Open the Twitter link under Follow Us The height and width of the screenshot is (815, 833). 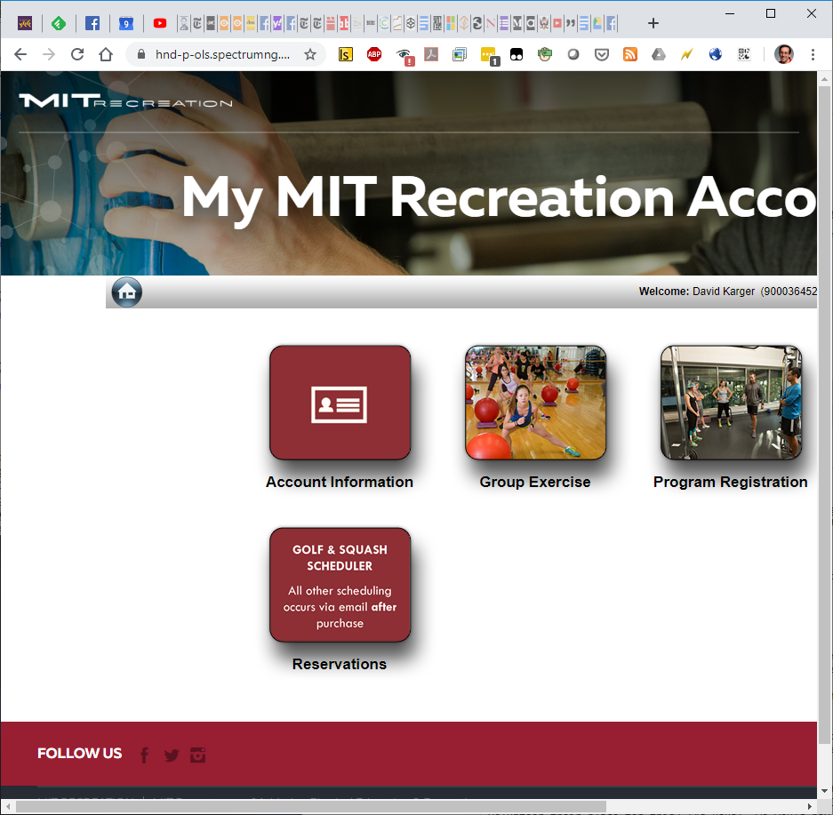click(x=172, y=755)
